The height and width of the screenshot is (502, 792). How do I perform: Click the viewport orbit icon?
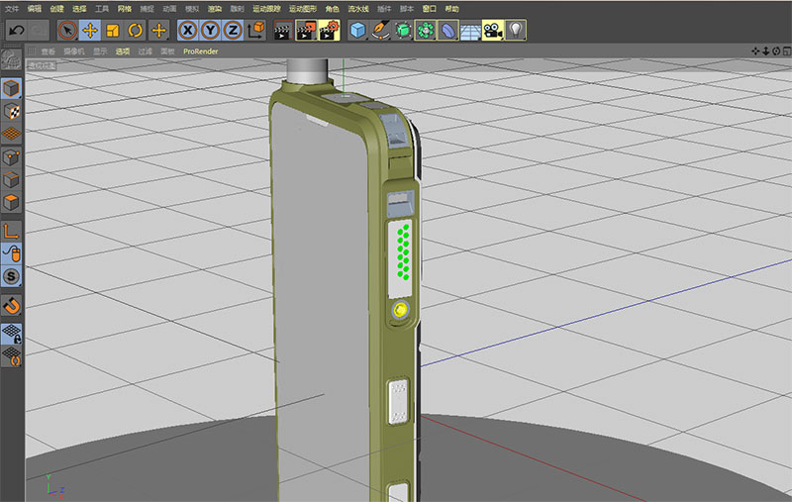776,51
